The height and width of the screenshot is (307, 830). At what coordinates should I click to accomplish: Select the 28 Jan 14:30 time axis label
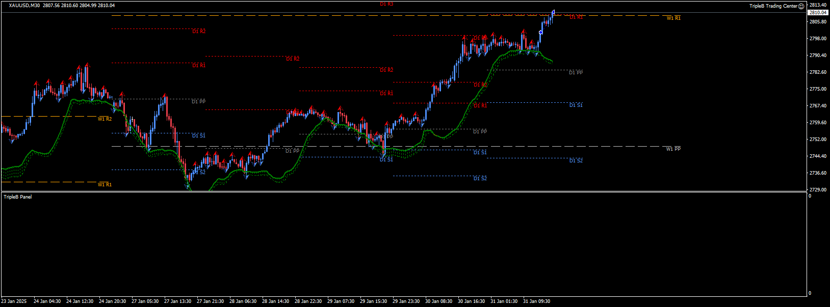click(275, 301)
